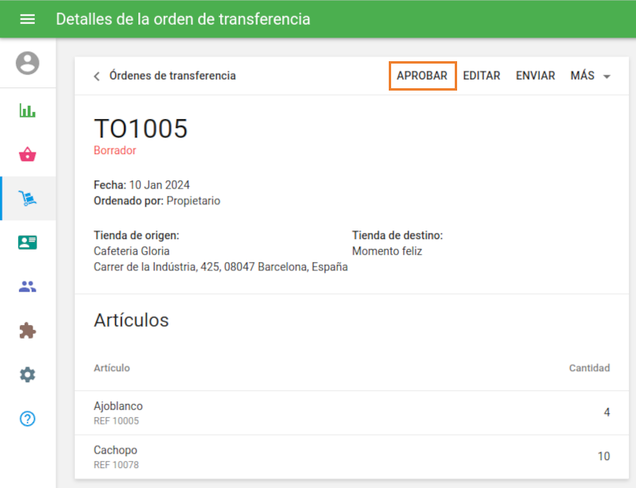Screen dimensions: 636x488
Task: Open the navigation hamburger menu
Action: point(28,18)
